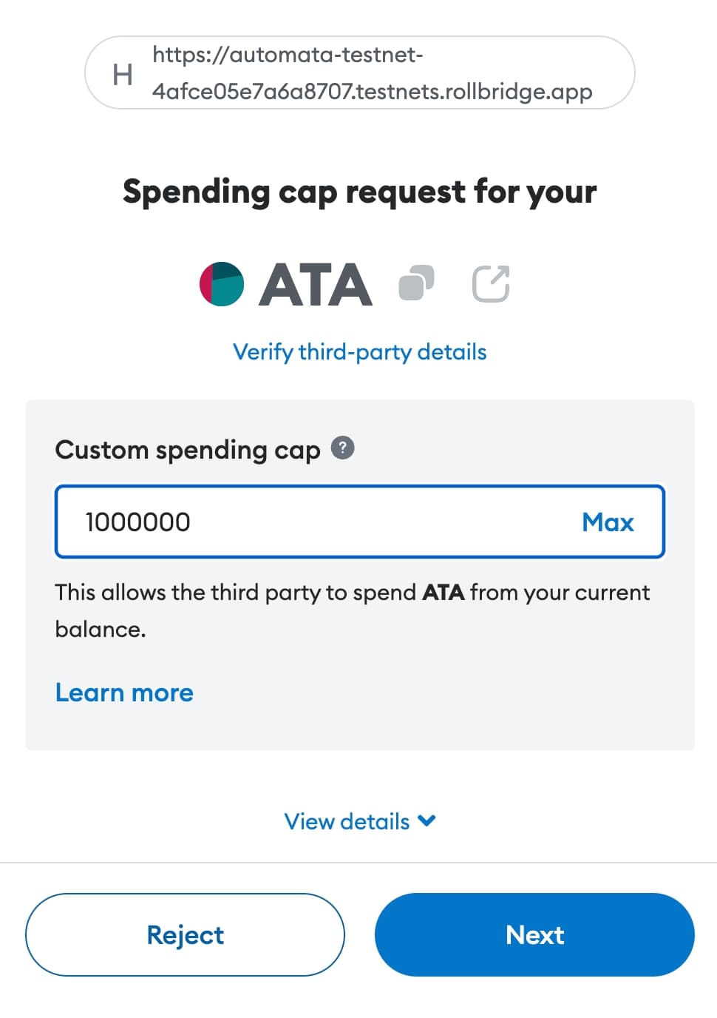Click the question mark next to Custom spending cap

[342, 448]
